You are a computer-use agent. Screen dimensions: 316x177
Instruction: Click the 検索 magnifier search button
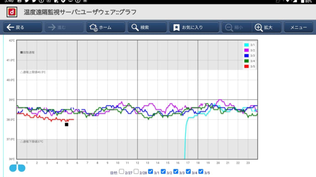147,27
